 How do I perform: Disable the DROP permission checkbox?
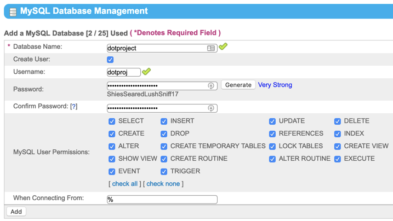[164, 134]
